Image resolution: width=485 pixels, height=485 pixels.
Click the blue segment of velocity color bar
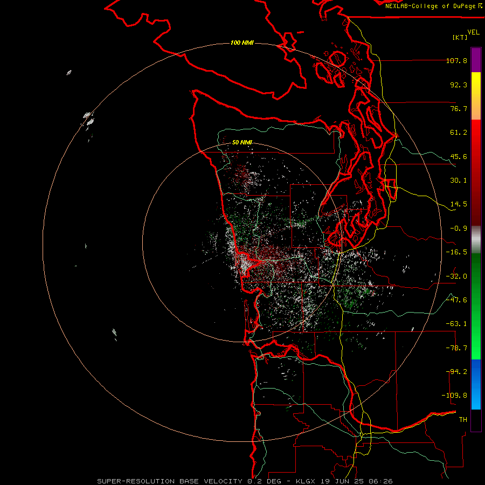point(476,384)
